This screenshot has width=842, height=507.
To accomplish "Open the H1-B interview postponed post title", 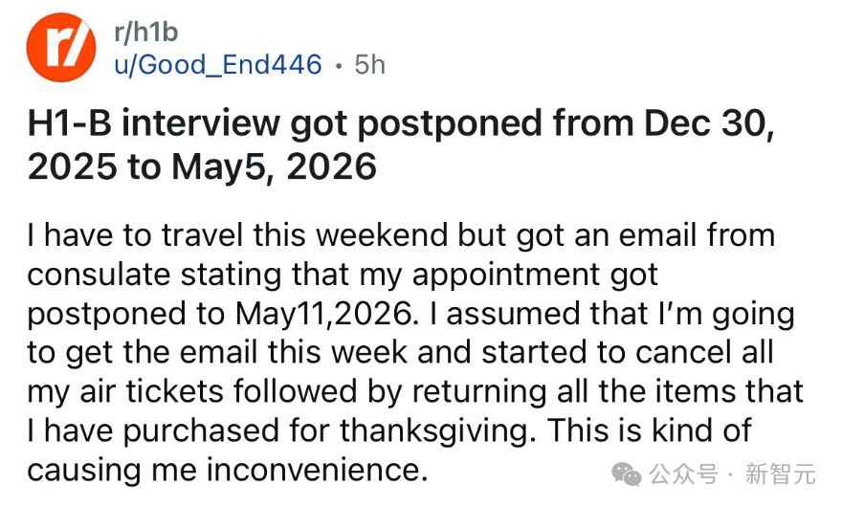I will coord(401,144).
